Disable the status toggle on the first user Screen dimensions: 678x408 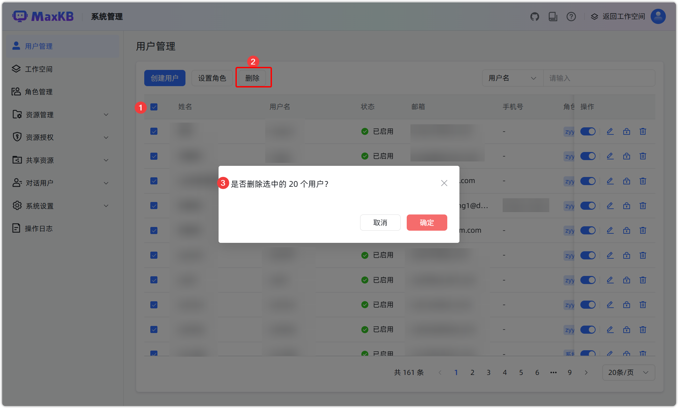(x=588, y=131)
